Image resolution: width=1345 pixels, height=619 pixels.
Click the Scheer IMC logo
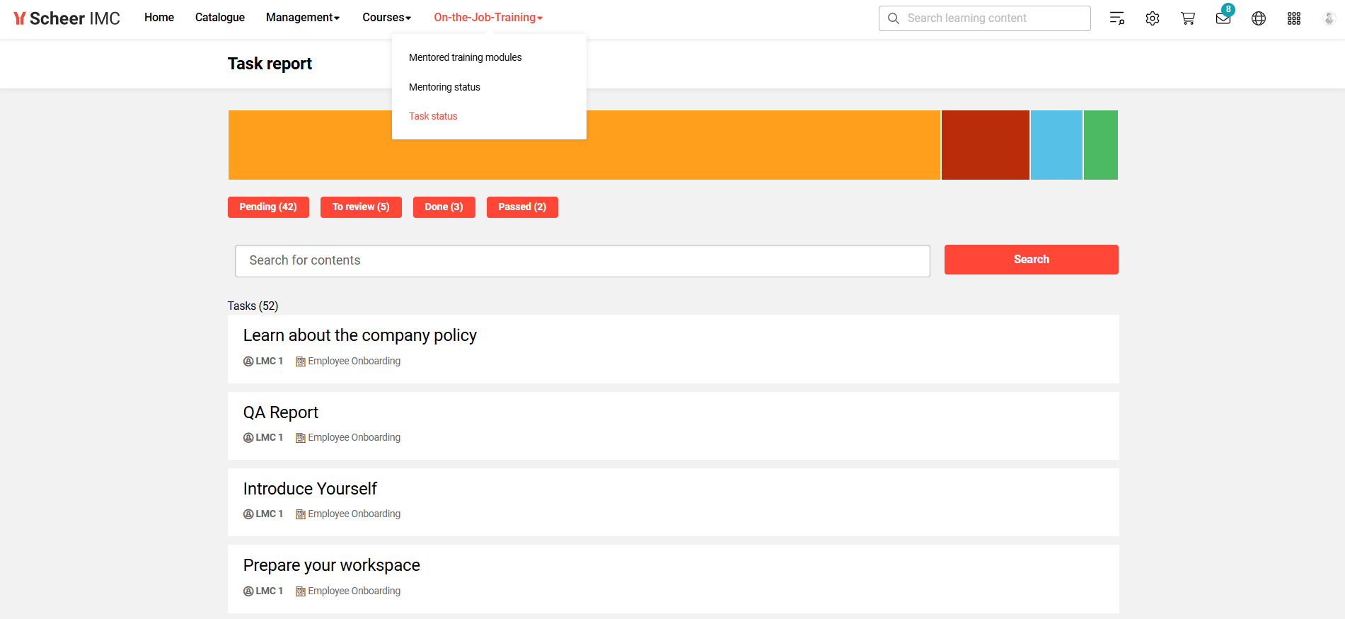[x=67, y=18]
